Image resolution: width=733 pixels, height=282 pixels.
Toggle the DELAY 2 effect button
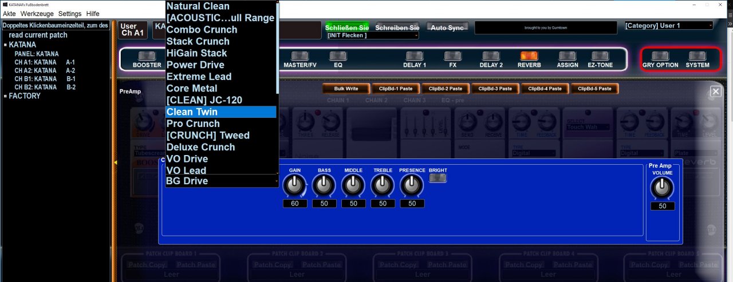point(491,56)
